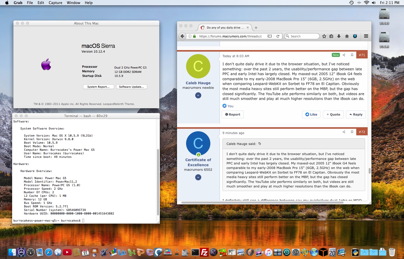Bookmark post #72
The width and height of the screenshot is (404, 259).
[x=352, y=132]
